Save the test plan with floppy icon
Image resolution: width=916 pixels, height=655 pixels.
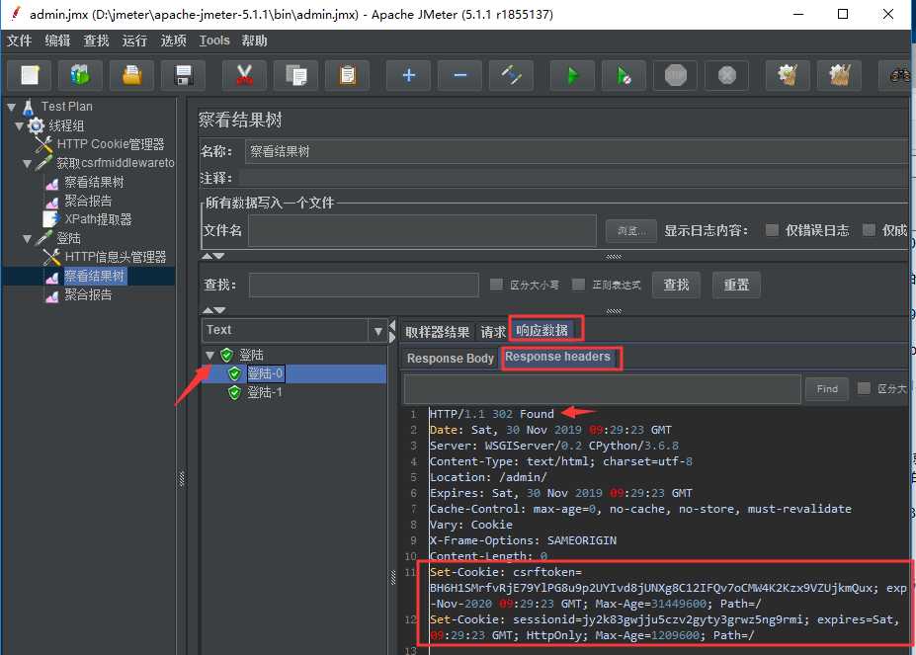(183, 75)
